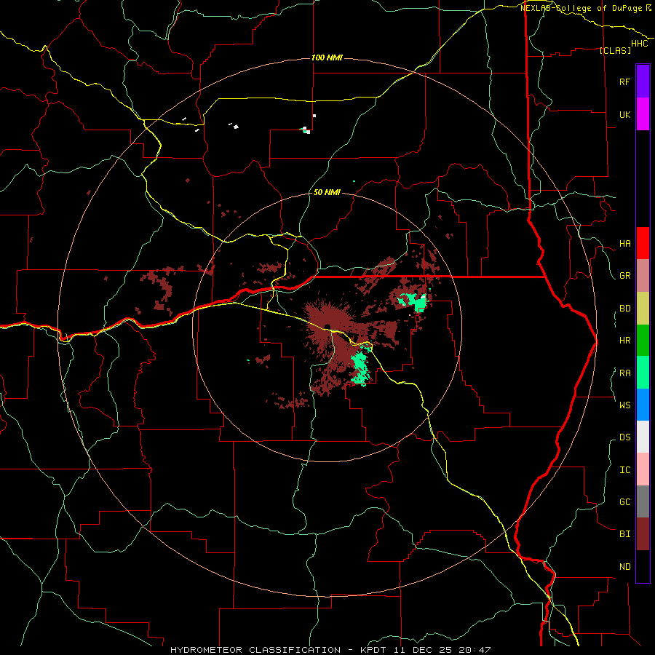The height and width of the screenshot is (655, 655).
Task: Click the magenta UK legend swatch
Action: (x=643, y=114)
